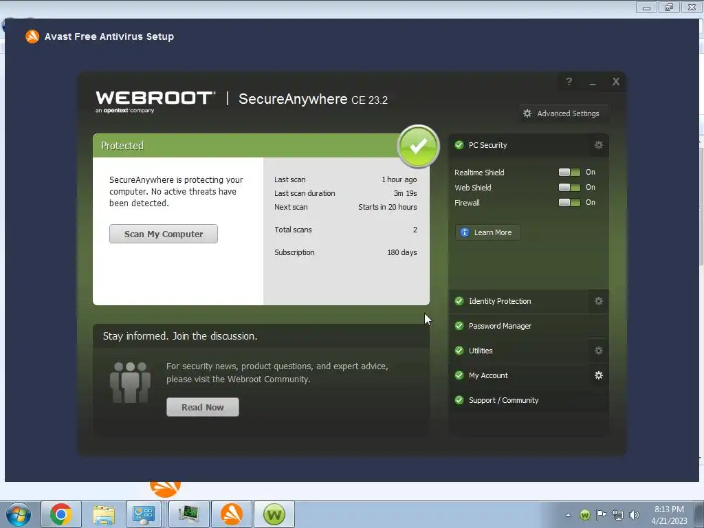This screenshot has height=528, width=704.
Task: Click Scan My Computer button
Action: click(x=164, y=234)
